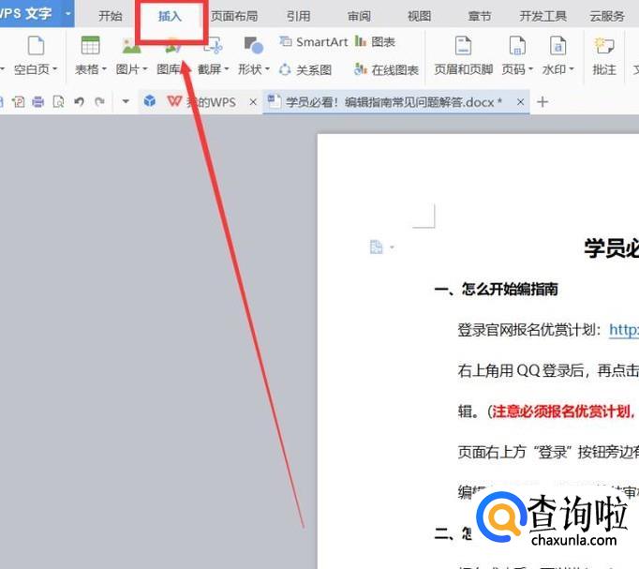This screenshot has width=639, height=569.
Task: Open the WPS 文字 application menu arrow
Action: point(68,14)
